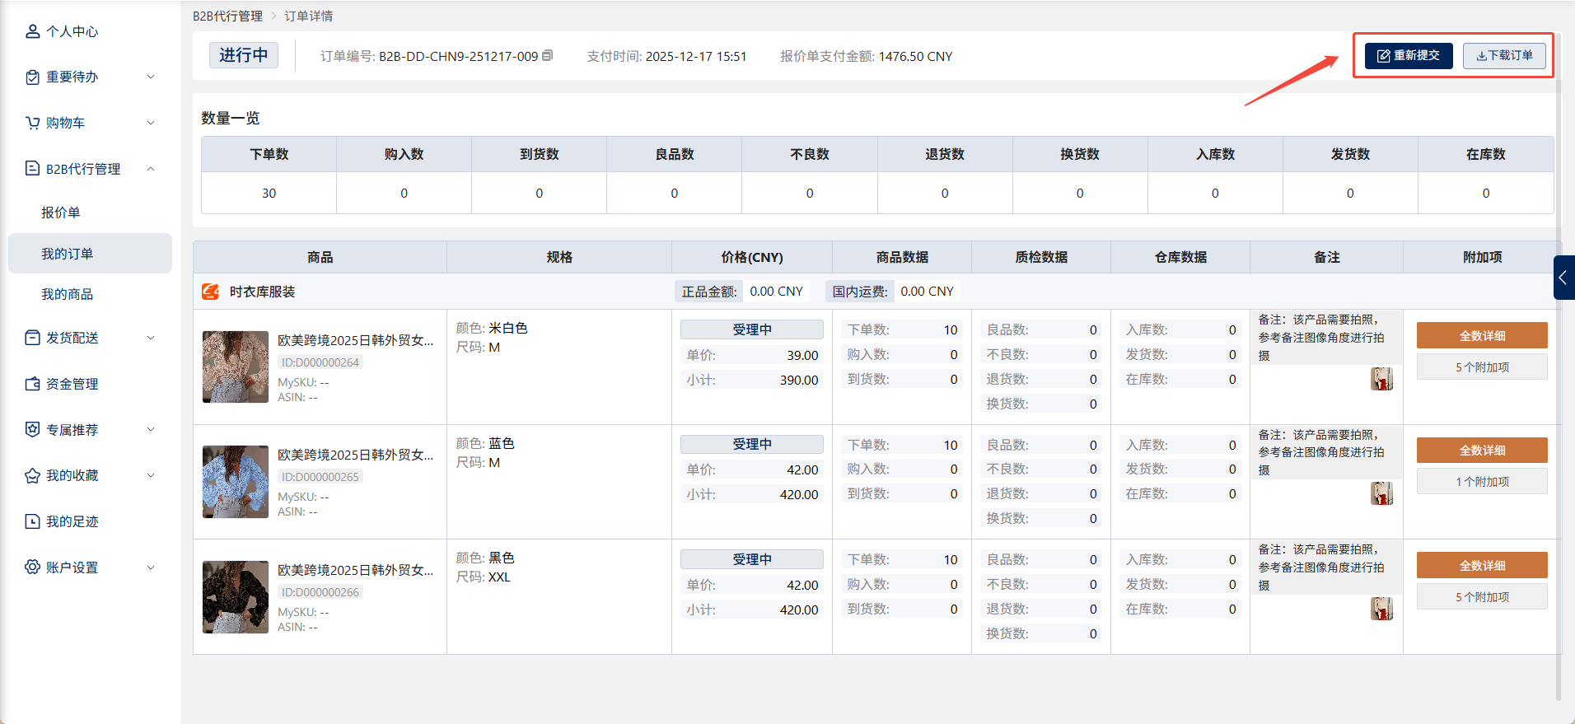Click the 购物车 cart icon
Image resolution: width=1575 pixels, height=724 pixels.
pos(32,123)
